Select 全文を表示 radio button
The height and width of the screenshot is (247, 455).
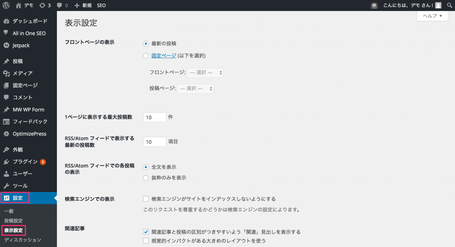coord(146,167)
